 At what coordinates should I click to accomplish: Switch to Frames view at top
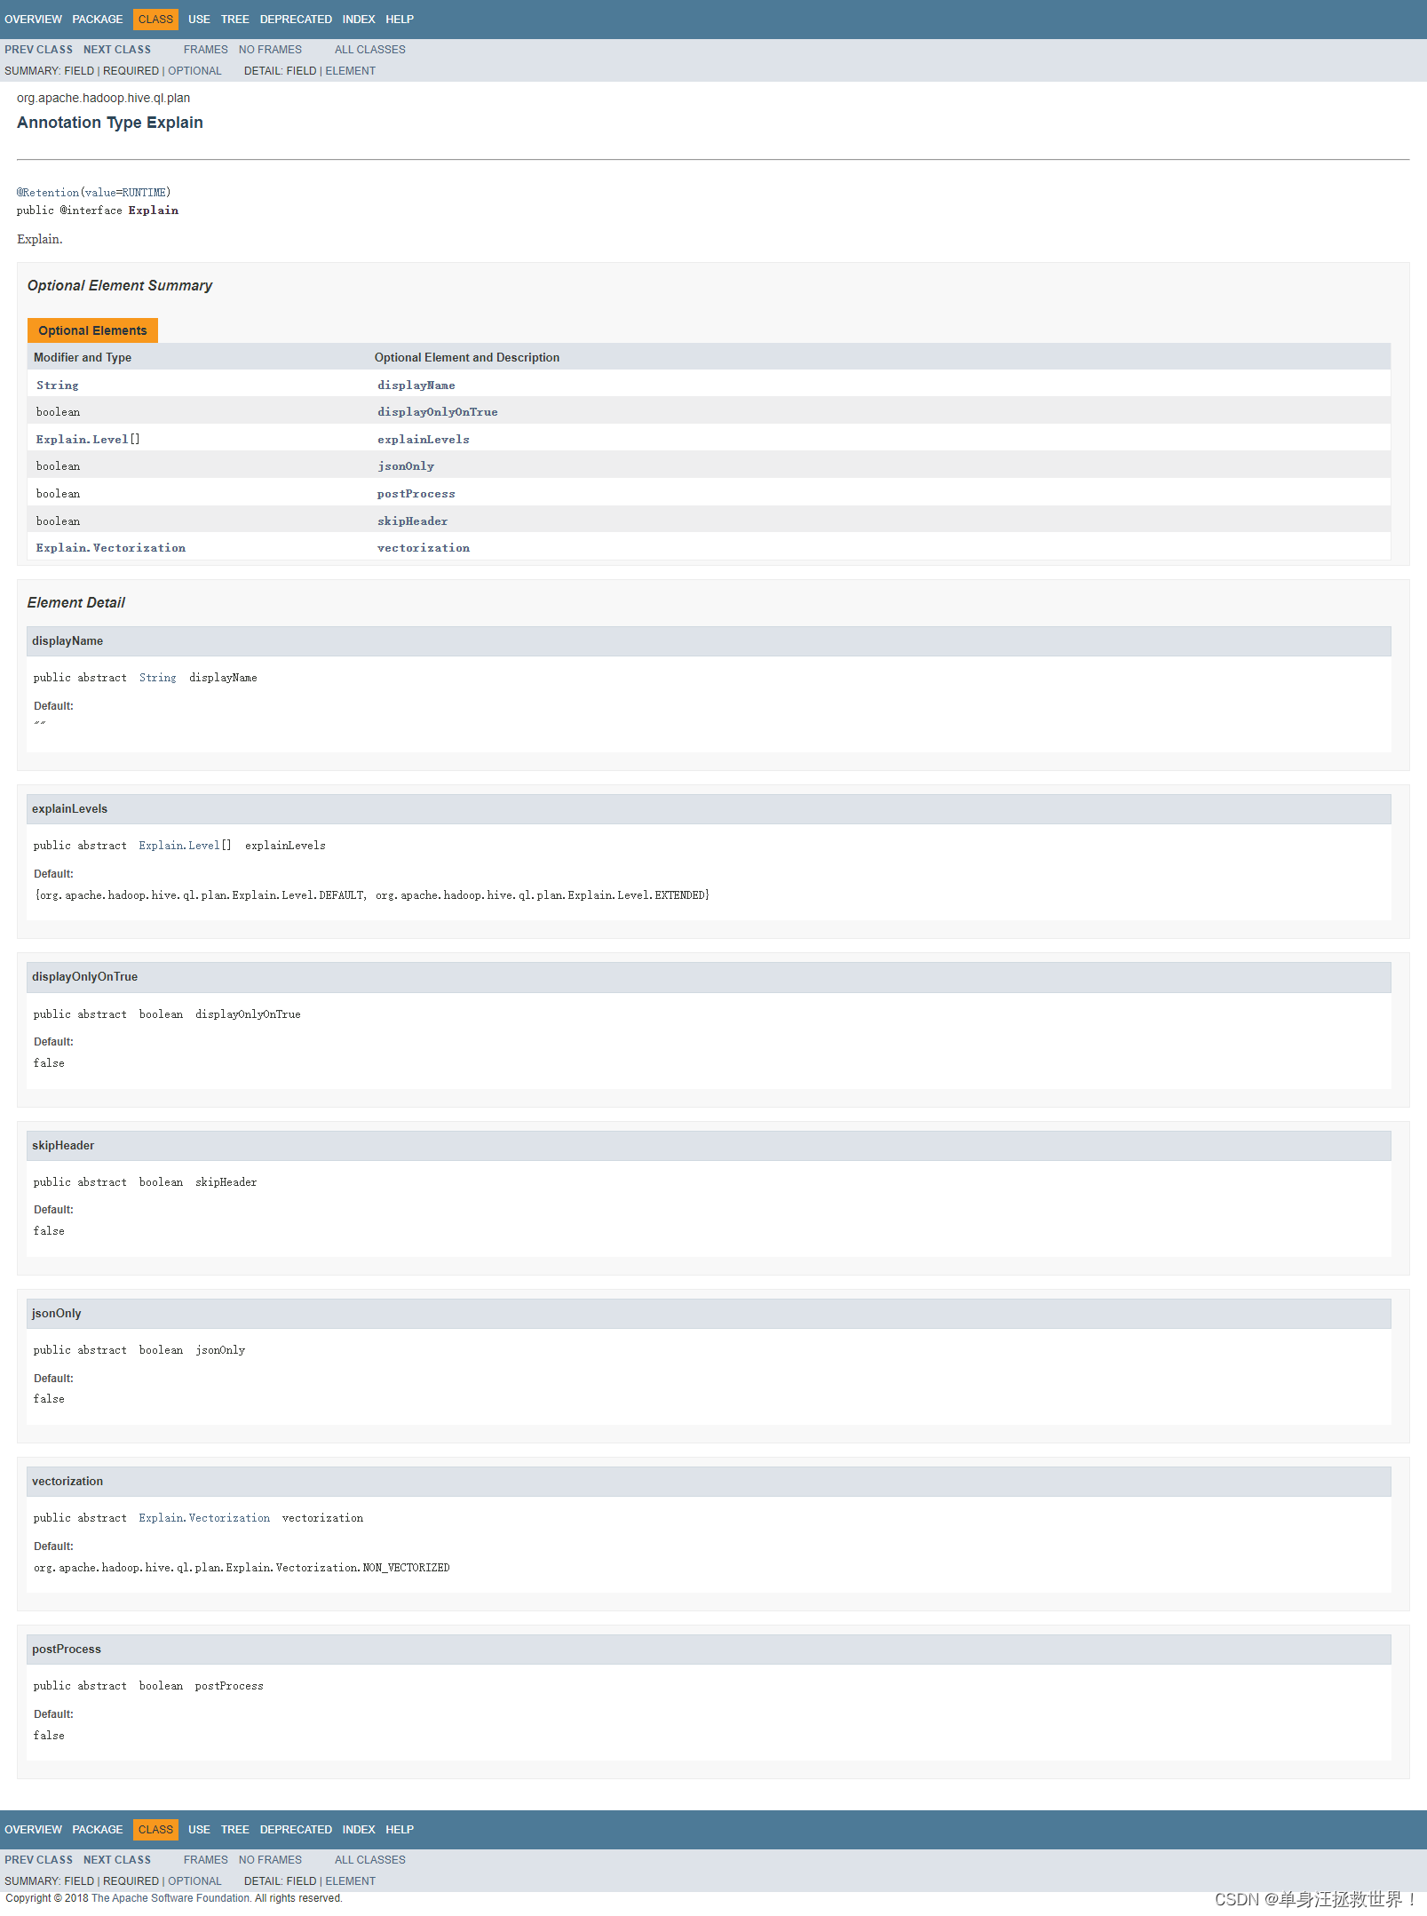(206, 50)
